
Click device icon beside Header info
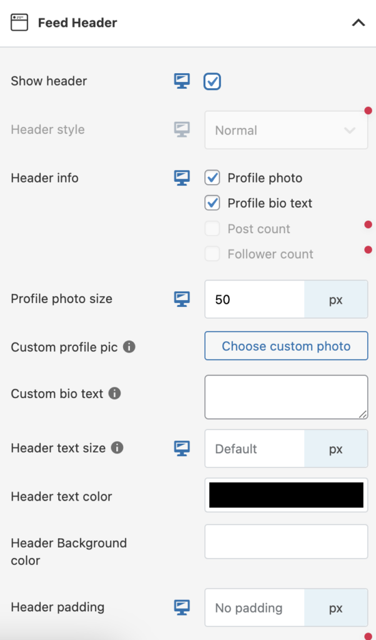[x=182, y=178]
